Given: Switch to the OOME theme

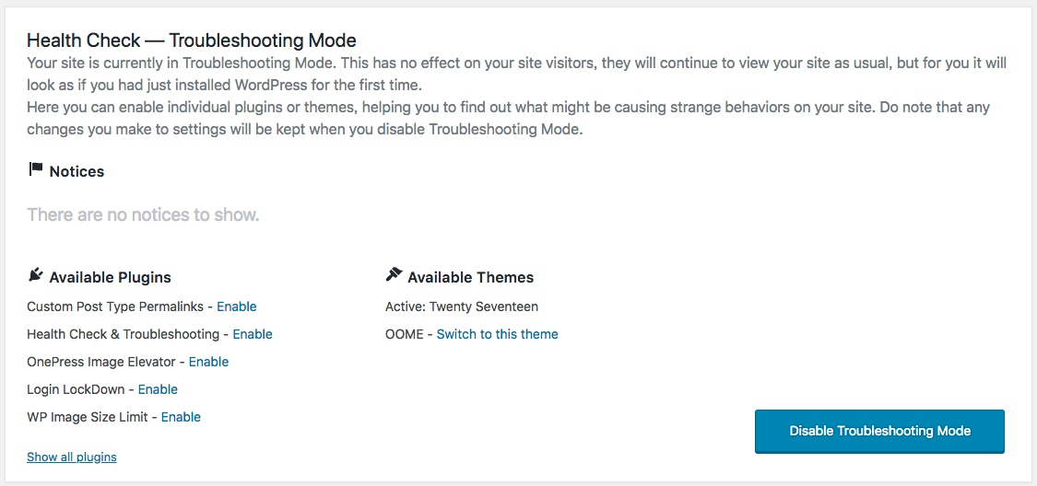Looking at the screenshot, I should coord(497,334).
